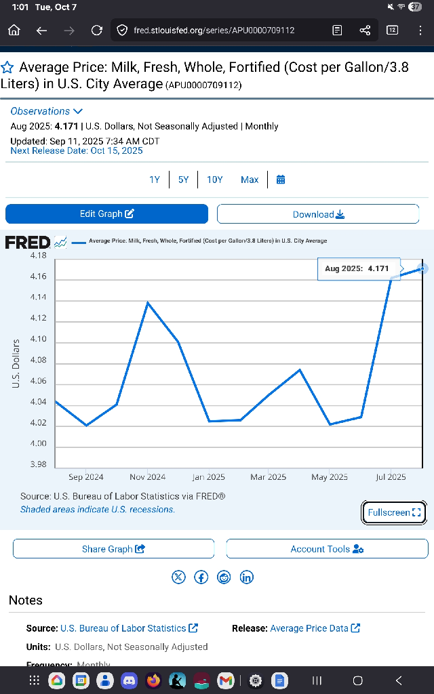Tap the browser share icon
The height and width of the screenshot is (694, 434).
(x=365, y=30)
